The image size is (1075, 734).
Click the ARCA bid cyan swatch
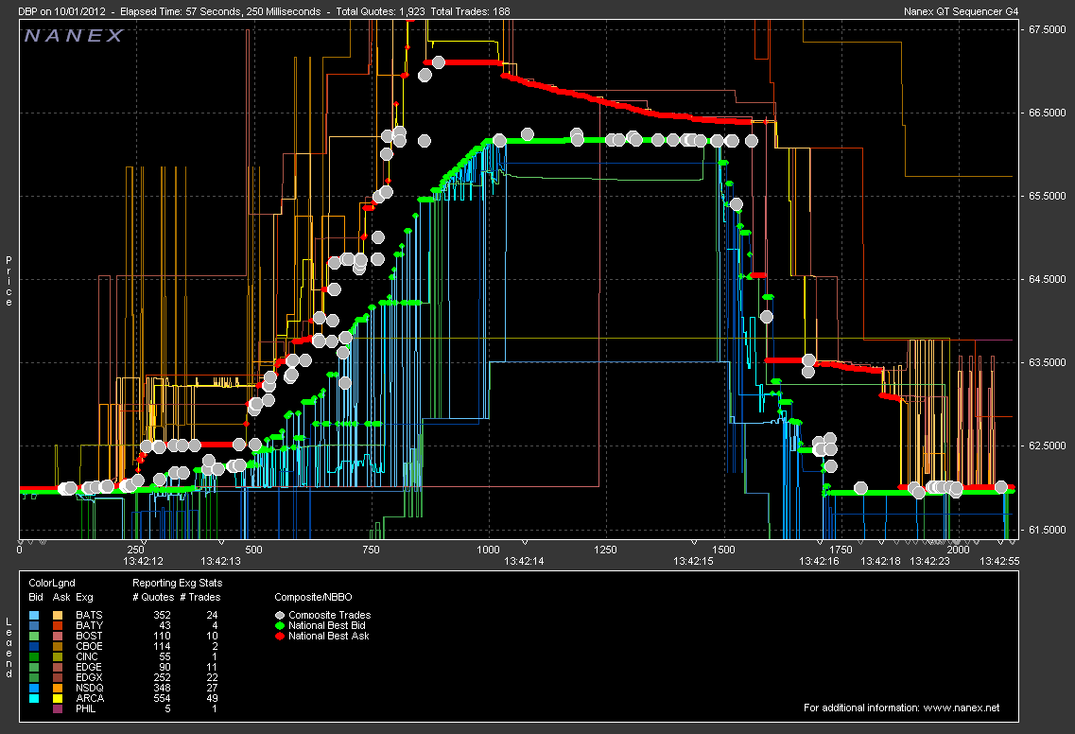(34, 698)
